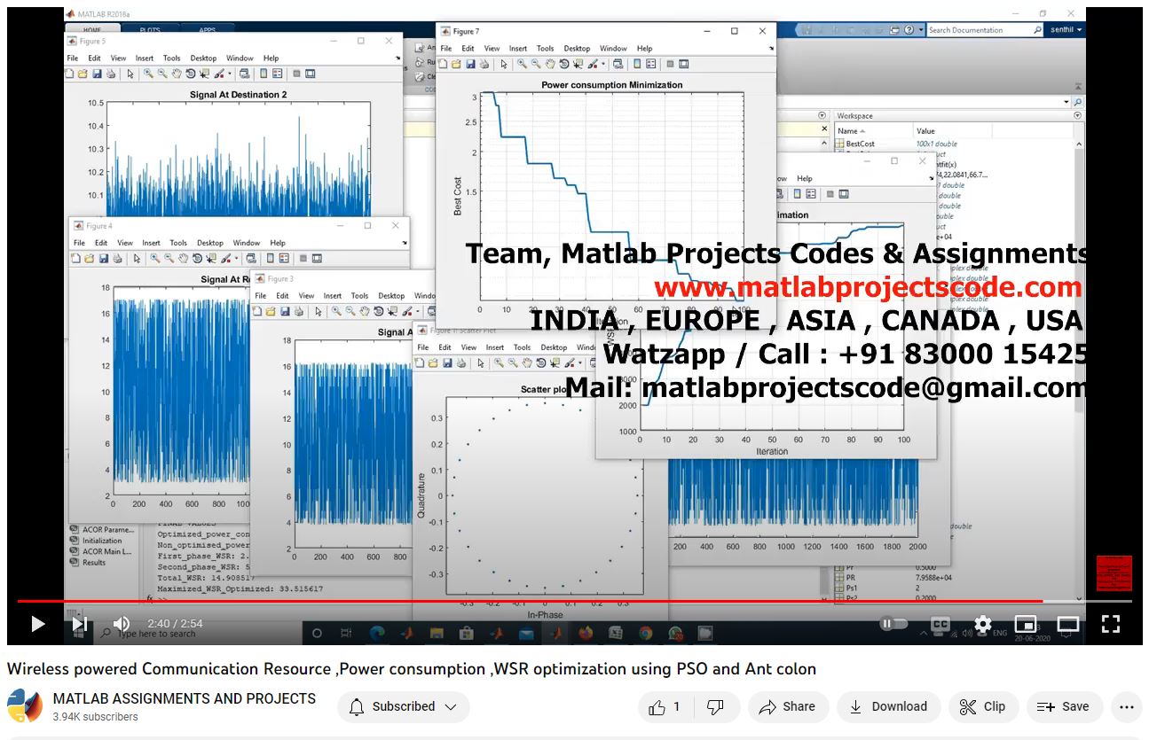Open more actions three-dot menu
This screenshot has width=1149, height=740.
pos(1127,706)
